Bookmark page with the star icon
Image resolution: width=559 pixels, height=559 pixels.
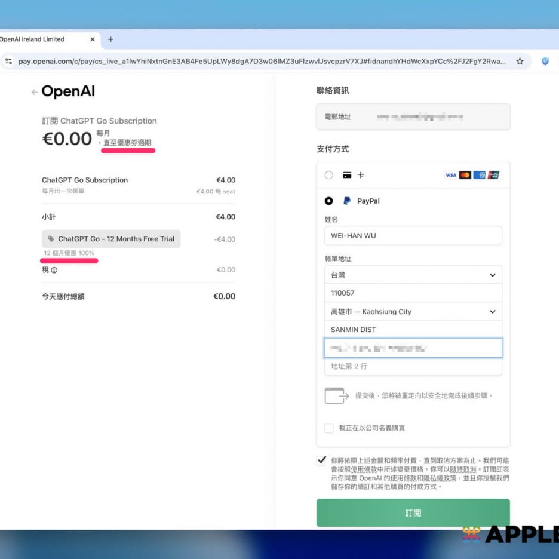520,61
